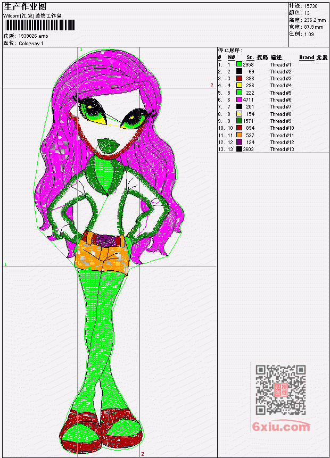Click stitch count 537 in row 11
This screenshot has height=458, width=330.
click(250, 136)
